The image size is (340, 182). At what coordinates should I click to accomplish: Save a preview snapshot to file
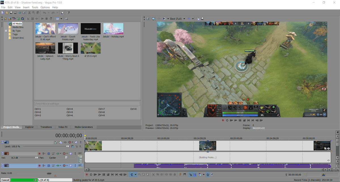click(202, 19)
